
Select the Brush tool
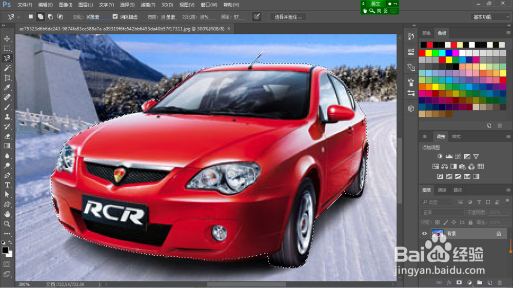(7, 107)
